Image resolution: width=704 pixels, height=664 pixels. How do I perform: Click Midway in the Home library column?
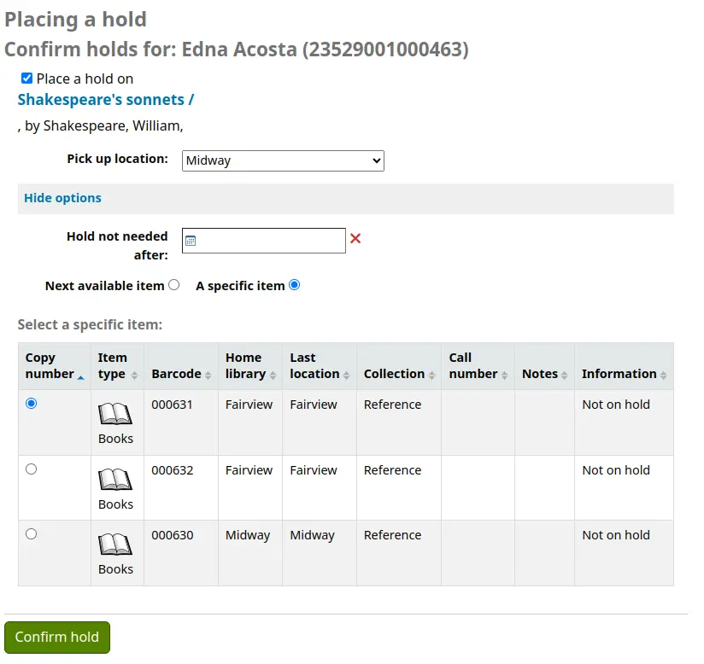coord(248,535)
